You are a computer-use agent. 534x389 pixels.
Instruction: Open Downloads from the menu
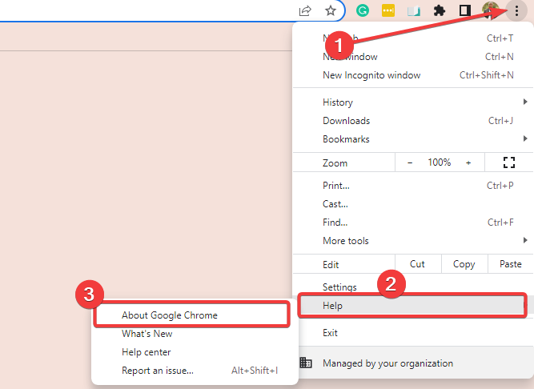pos(413,121)
